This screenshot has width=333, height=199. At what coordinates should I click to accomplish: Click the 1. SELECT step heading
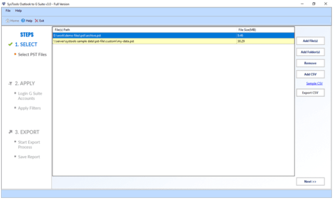point(26,44)
